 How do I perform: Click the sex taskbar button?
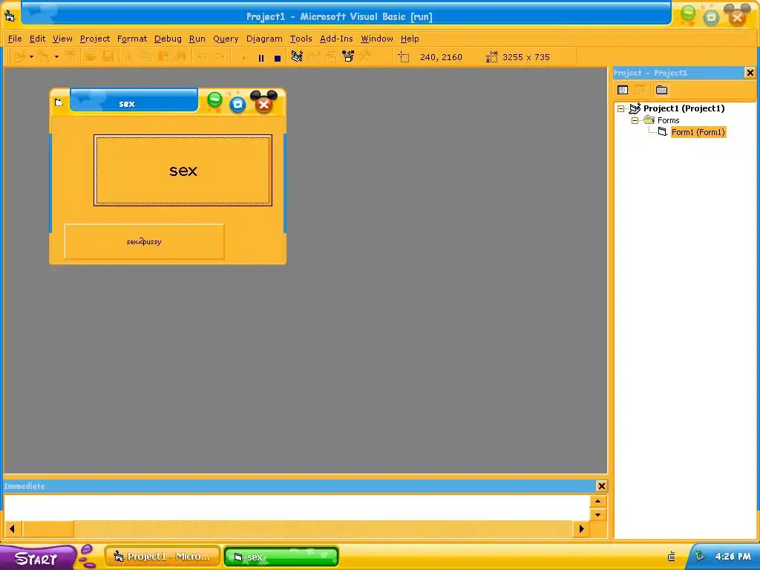pyautogui.click(x=281, y=557)
